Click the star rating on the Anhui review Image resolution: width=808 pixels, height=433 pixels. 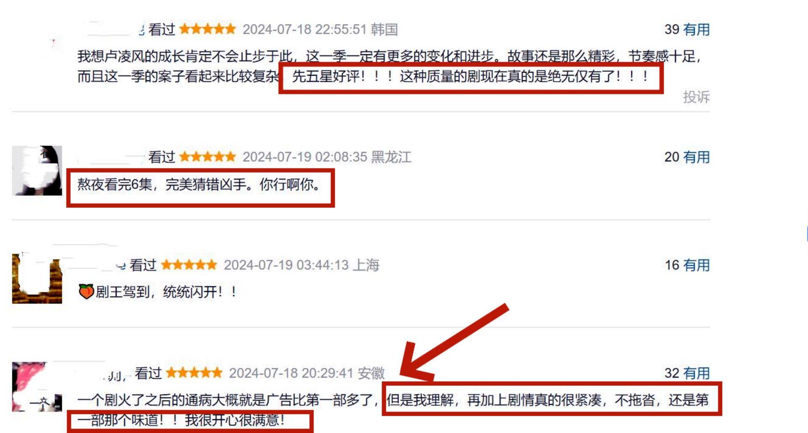tap(194, 373)
